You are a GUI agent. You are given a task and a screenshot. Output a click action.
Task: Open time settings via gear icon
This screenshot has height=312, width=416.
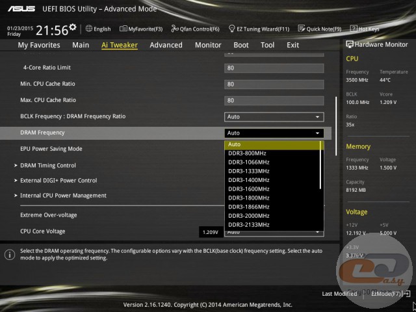click(x=73, y=27)
